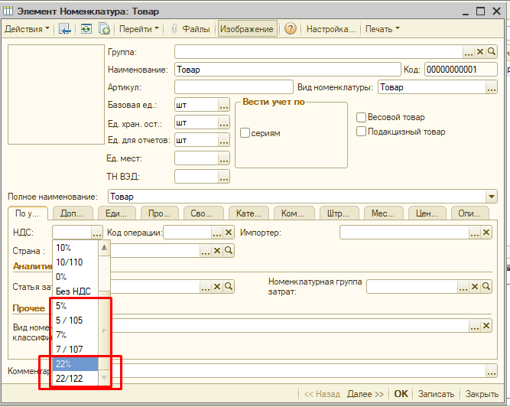Choose Без НДС in the list

pyautogui.click(x=73, y=291)
